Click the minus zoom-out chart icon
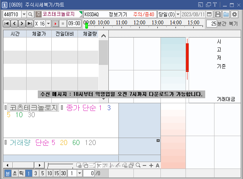This screenshot has height=179, width=243. [x=144, y=165]
